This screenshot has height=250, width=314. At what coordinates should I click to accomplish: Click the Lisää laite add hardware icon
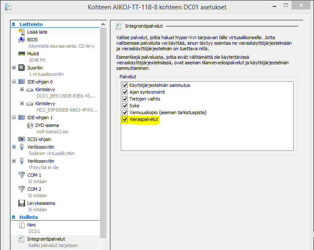[21, 32]
